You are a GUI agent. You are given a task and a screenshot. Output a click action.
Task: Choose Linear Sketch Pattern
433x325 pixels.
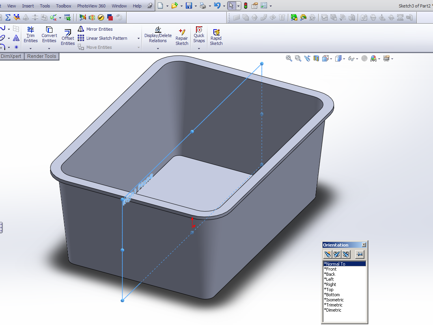[103, 38]
